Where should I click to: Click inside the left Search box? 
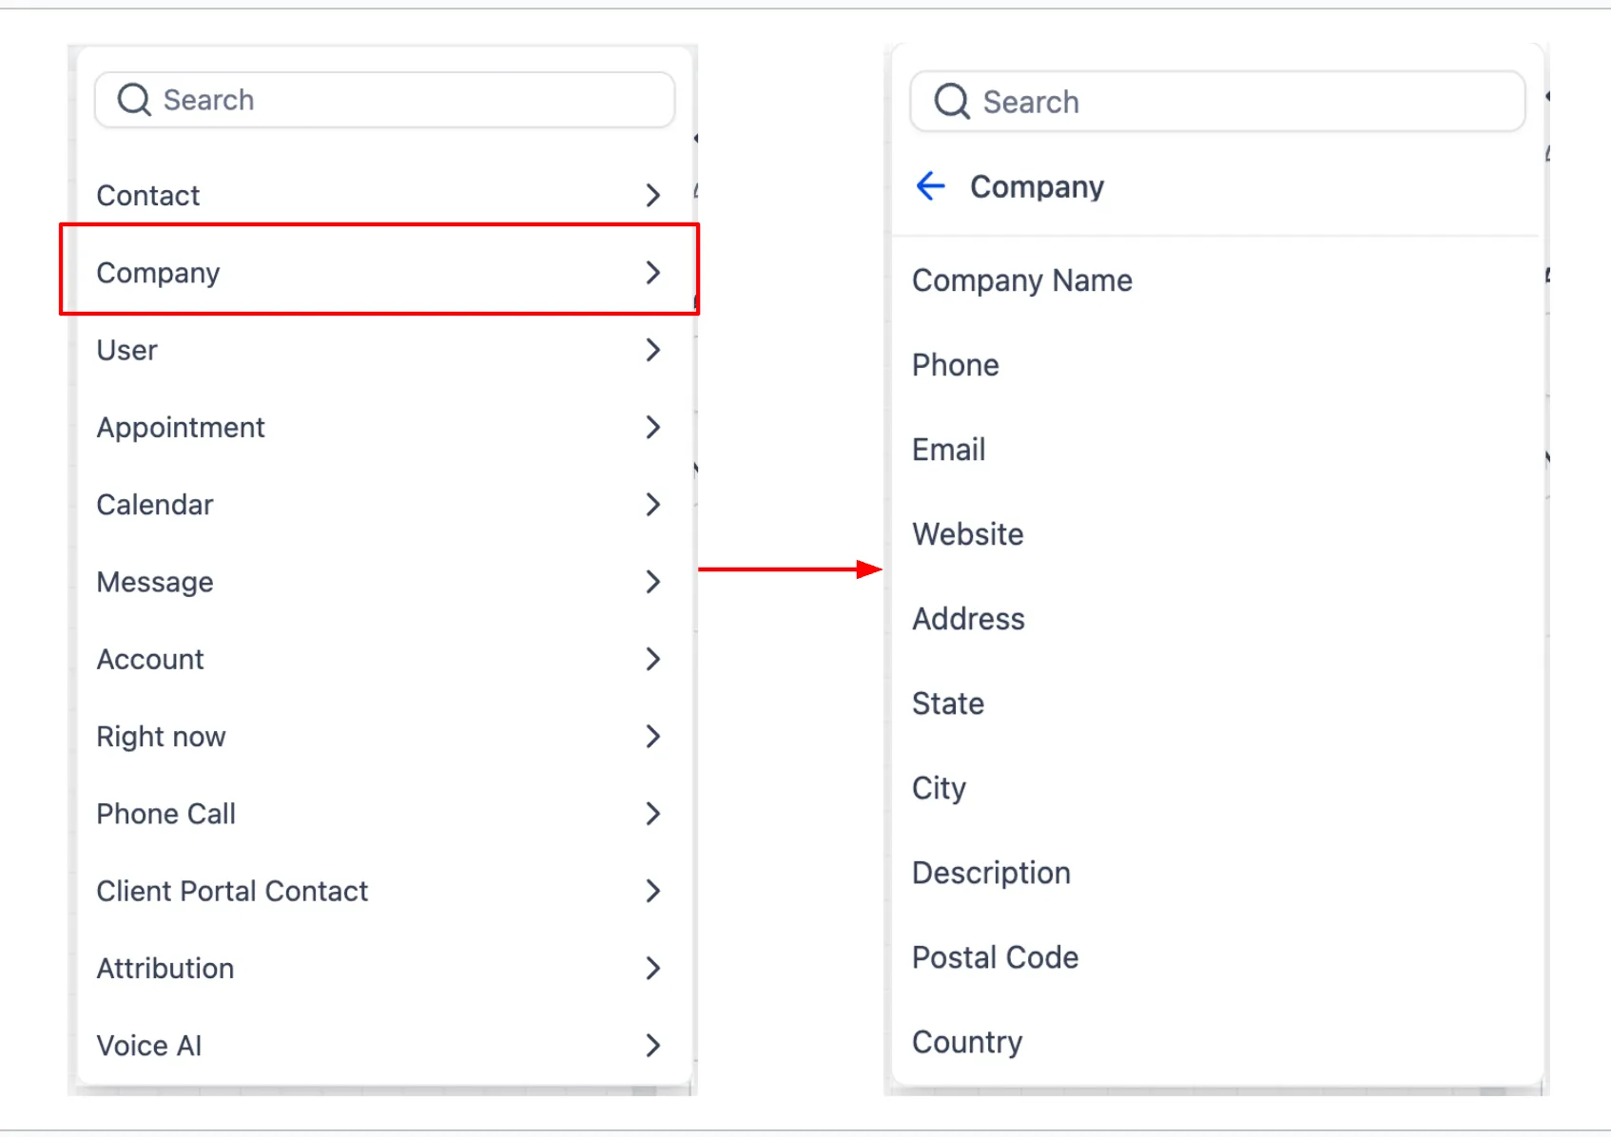coord(380,99)
